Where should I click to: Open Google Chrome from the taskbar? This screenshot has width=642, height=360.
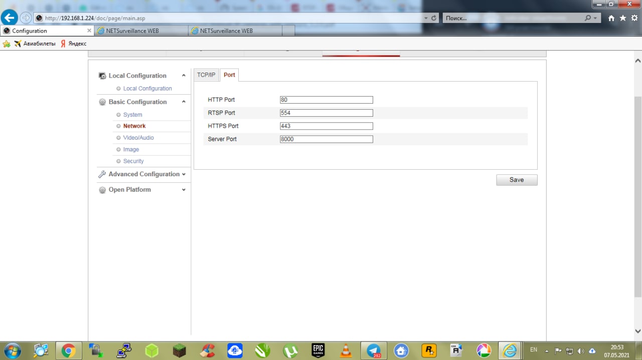pos(69,350)
